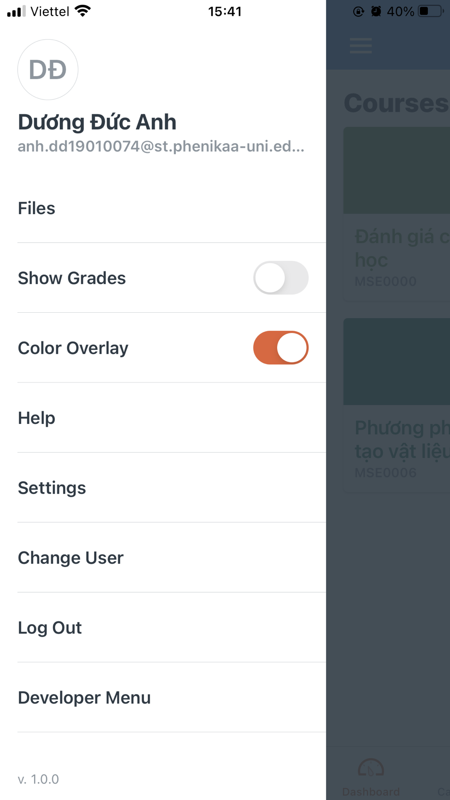Tap the alarm clock status icon

pos(376,11)
